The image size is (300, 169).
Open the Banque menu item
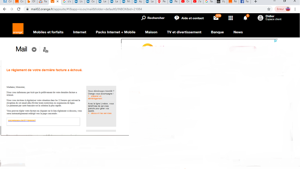click(217, 32)
